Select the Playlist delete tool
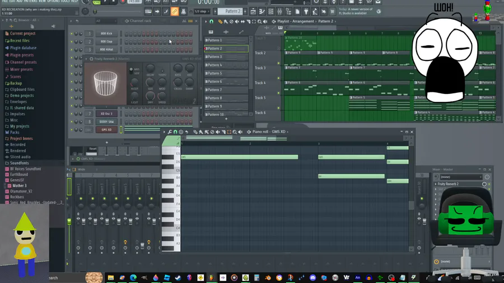Viewport: 504px width, 283px height. click(231, 21)
